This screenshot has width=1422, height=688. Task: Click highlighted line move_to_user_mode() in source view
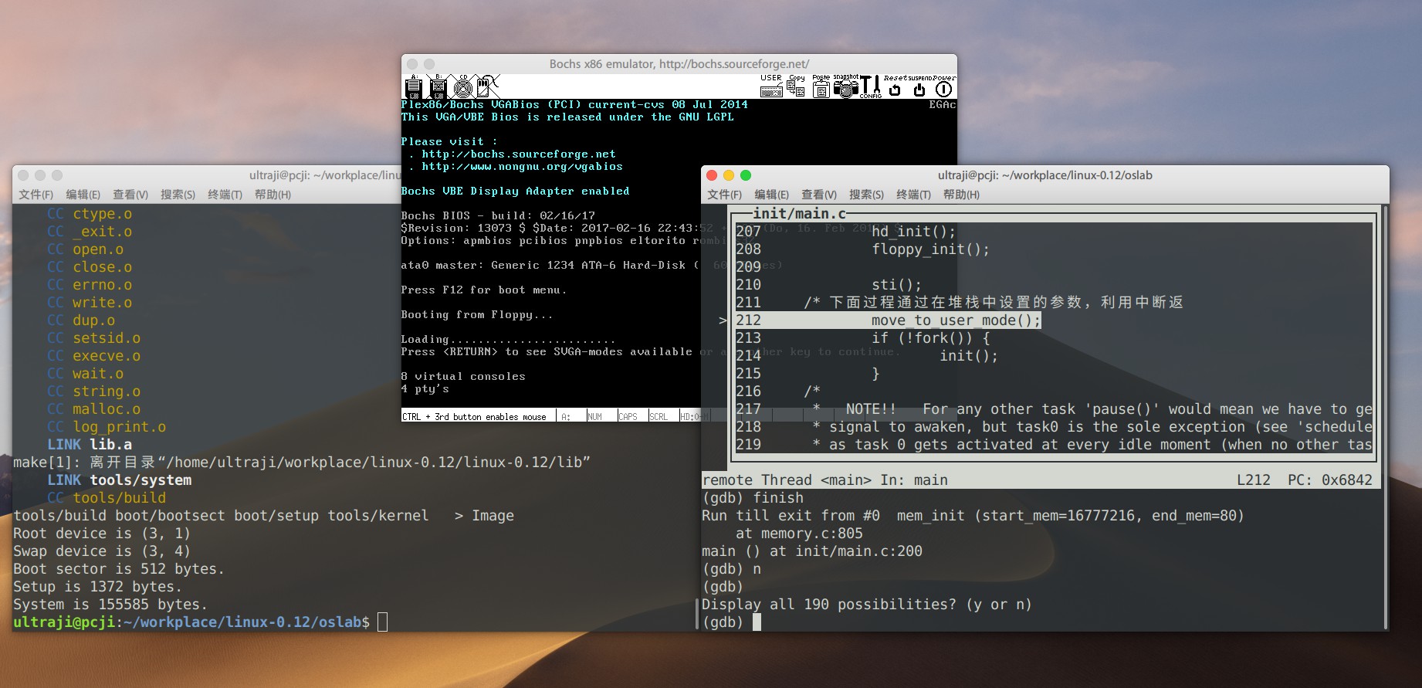[956, 320]
